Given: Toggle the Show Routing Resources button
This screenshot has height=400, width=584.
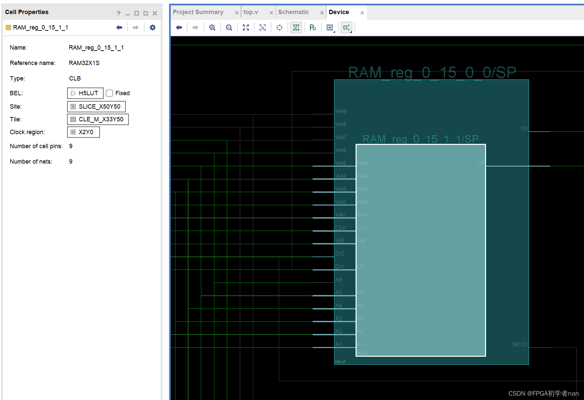Looking at the screenshot, I should pyautogui.click(x=296, y=27).
